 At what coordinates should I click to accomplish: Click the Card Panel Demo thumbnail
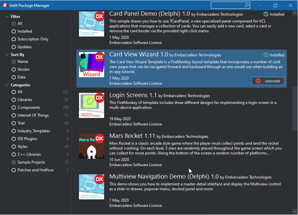coord(91,24)
